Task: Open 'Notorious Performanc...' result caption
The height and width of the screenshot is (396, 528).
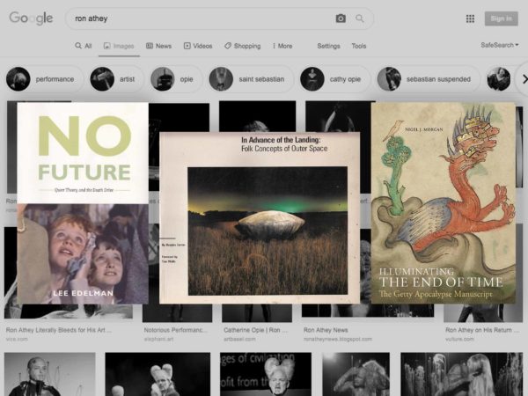Action: pos(176,330)
